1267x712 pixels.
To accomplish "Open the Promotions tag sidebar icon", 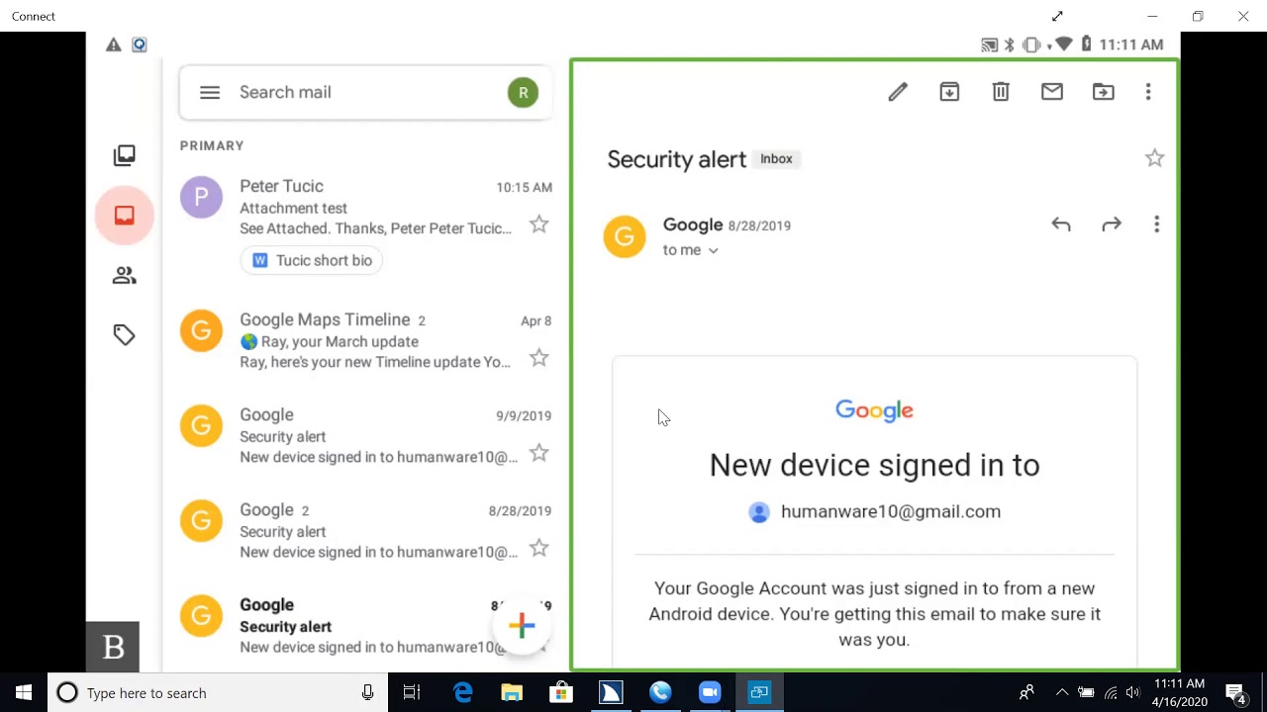I will coord(124,335).
